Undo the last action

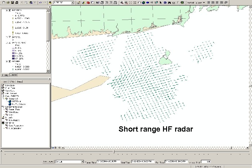[41, 2]
